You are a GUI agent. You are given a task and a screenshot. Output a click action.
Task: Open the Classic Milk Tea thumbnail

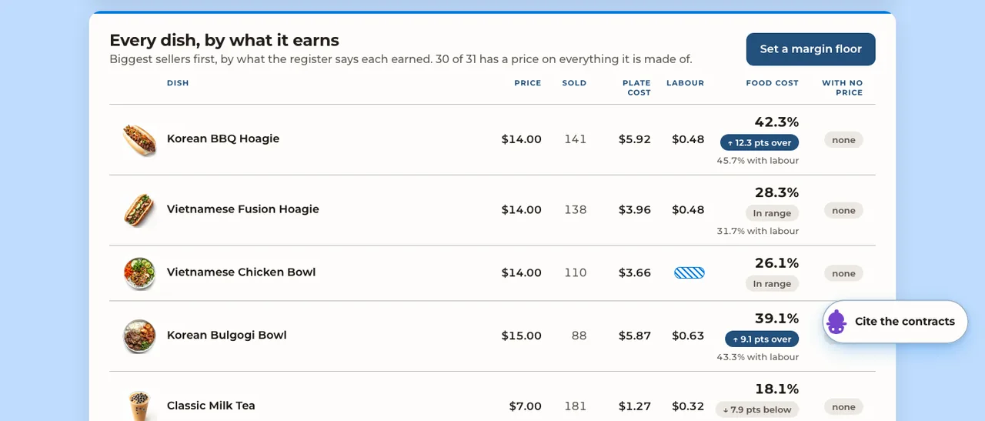(139, 406)
